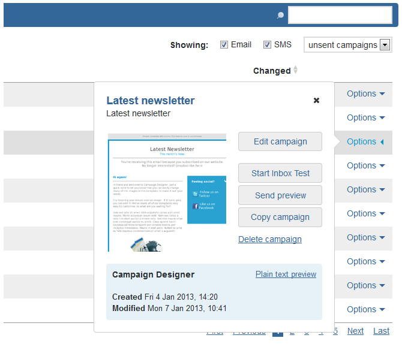Expand Options menu in the first row
Viewport: 402px width, 344px height.
click(365, 94)
